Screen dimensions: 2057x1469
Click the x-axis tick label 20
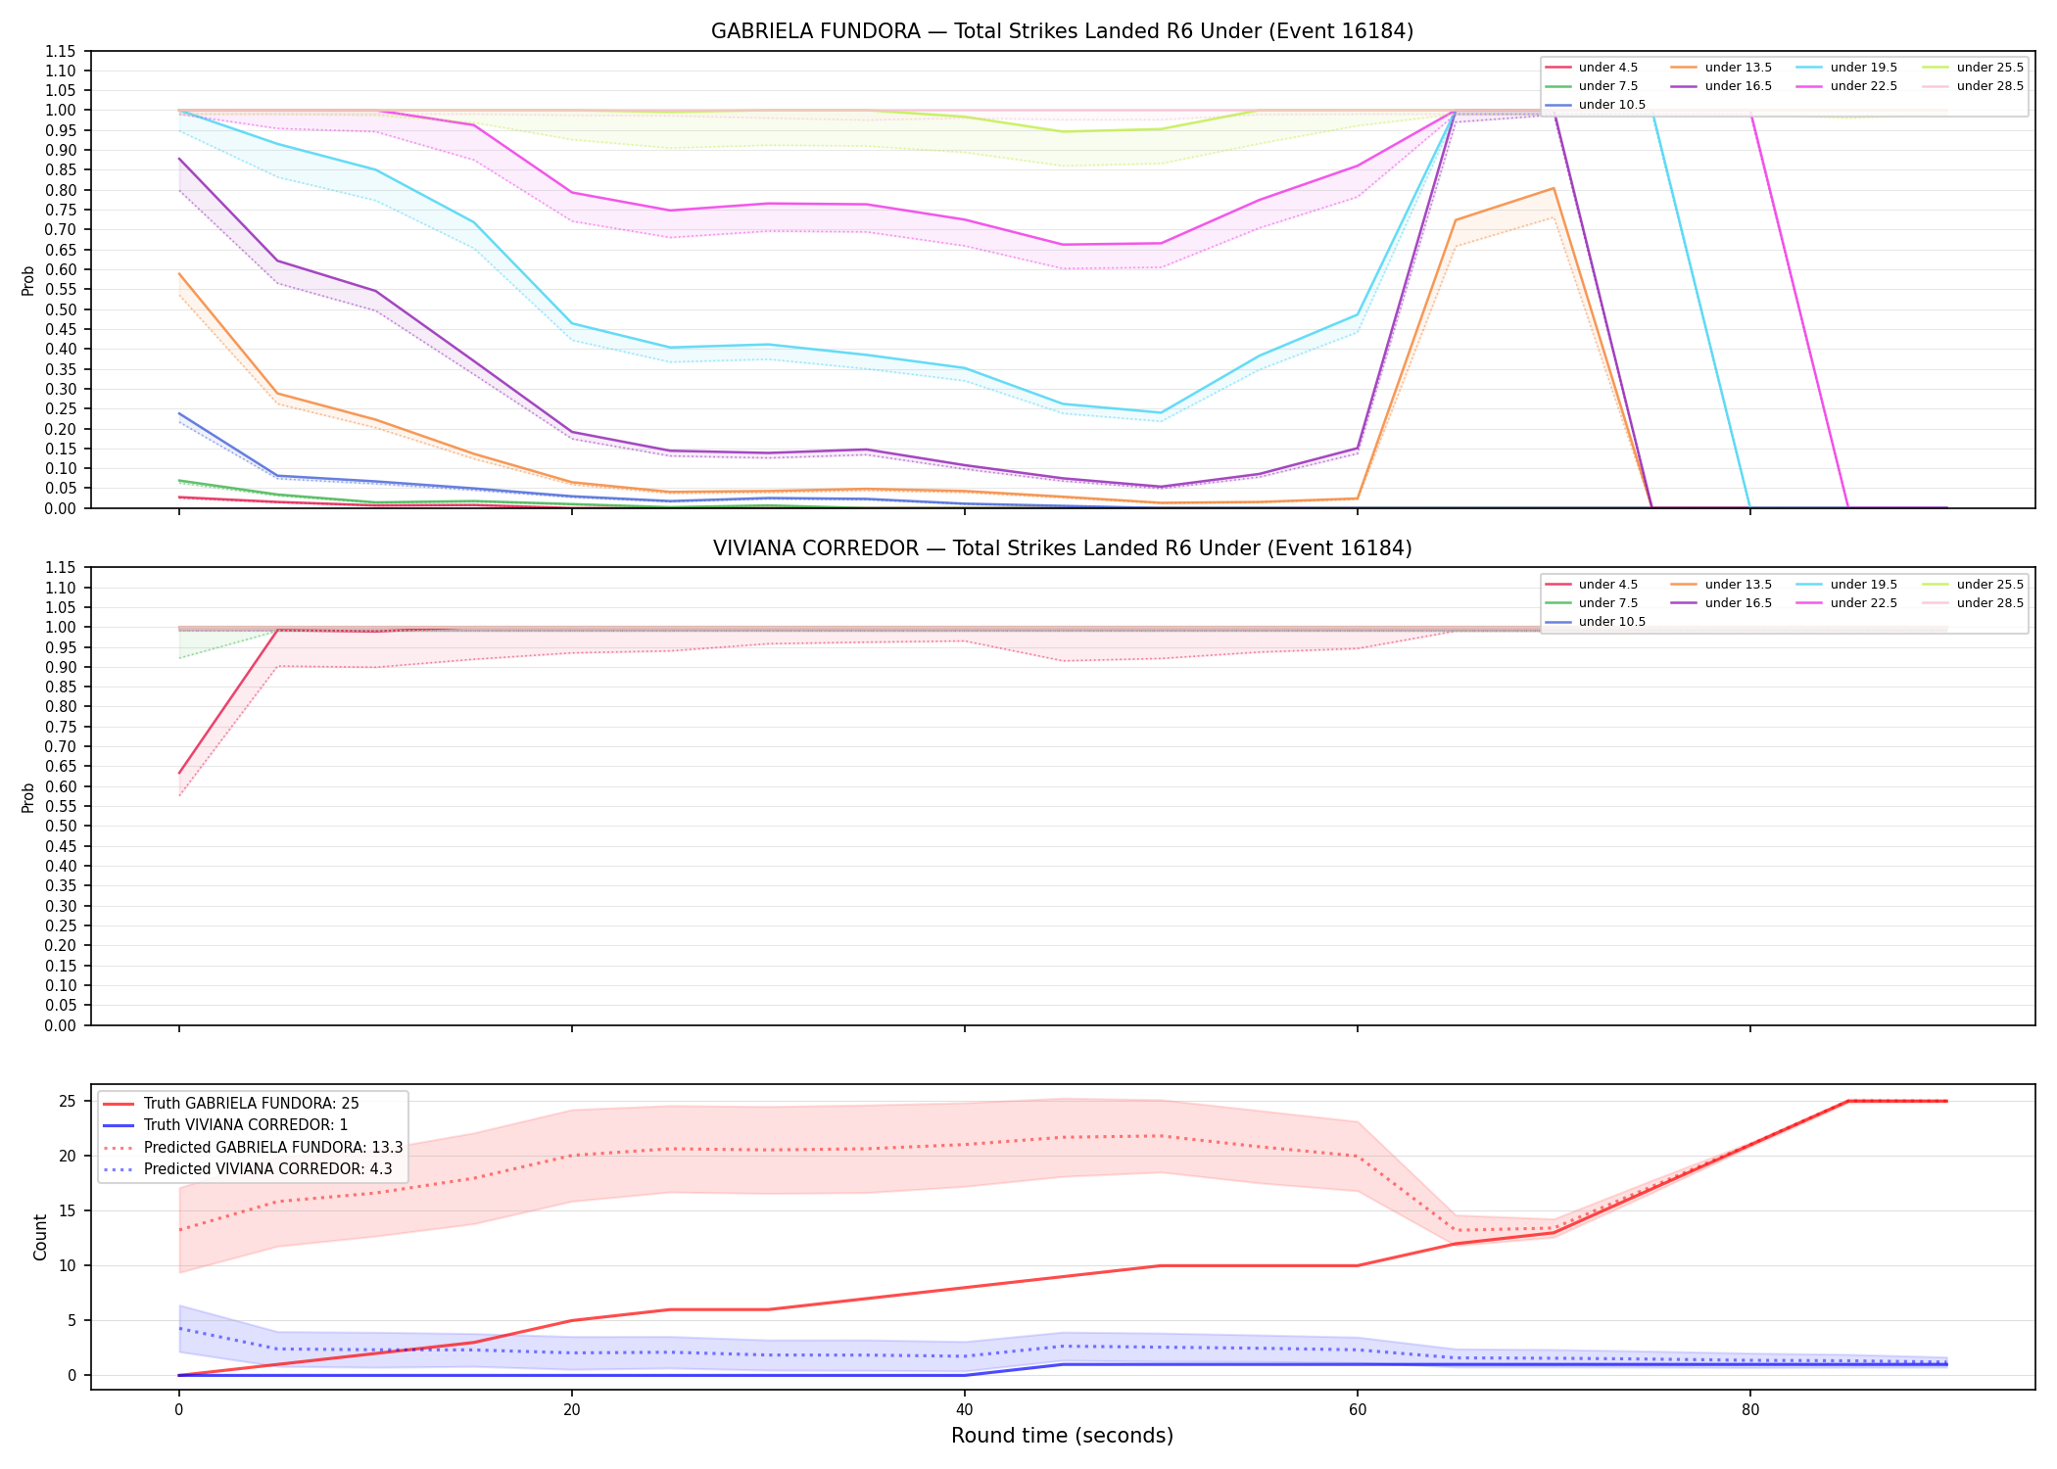pyautogui.click(x=571, y=1410)
